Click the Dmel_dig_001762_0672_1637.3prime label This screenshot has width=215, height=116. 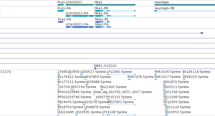pyautogui.click(x=123, y=92)
